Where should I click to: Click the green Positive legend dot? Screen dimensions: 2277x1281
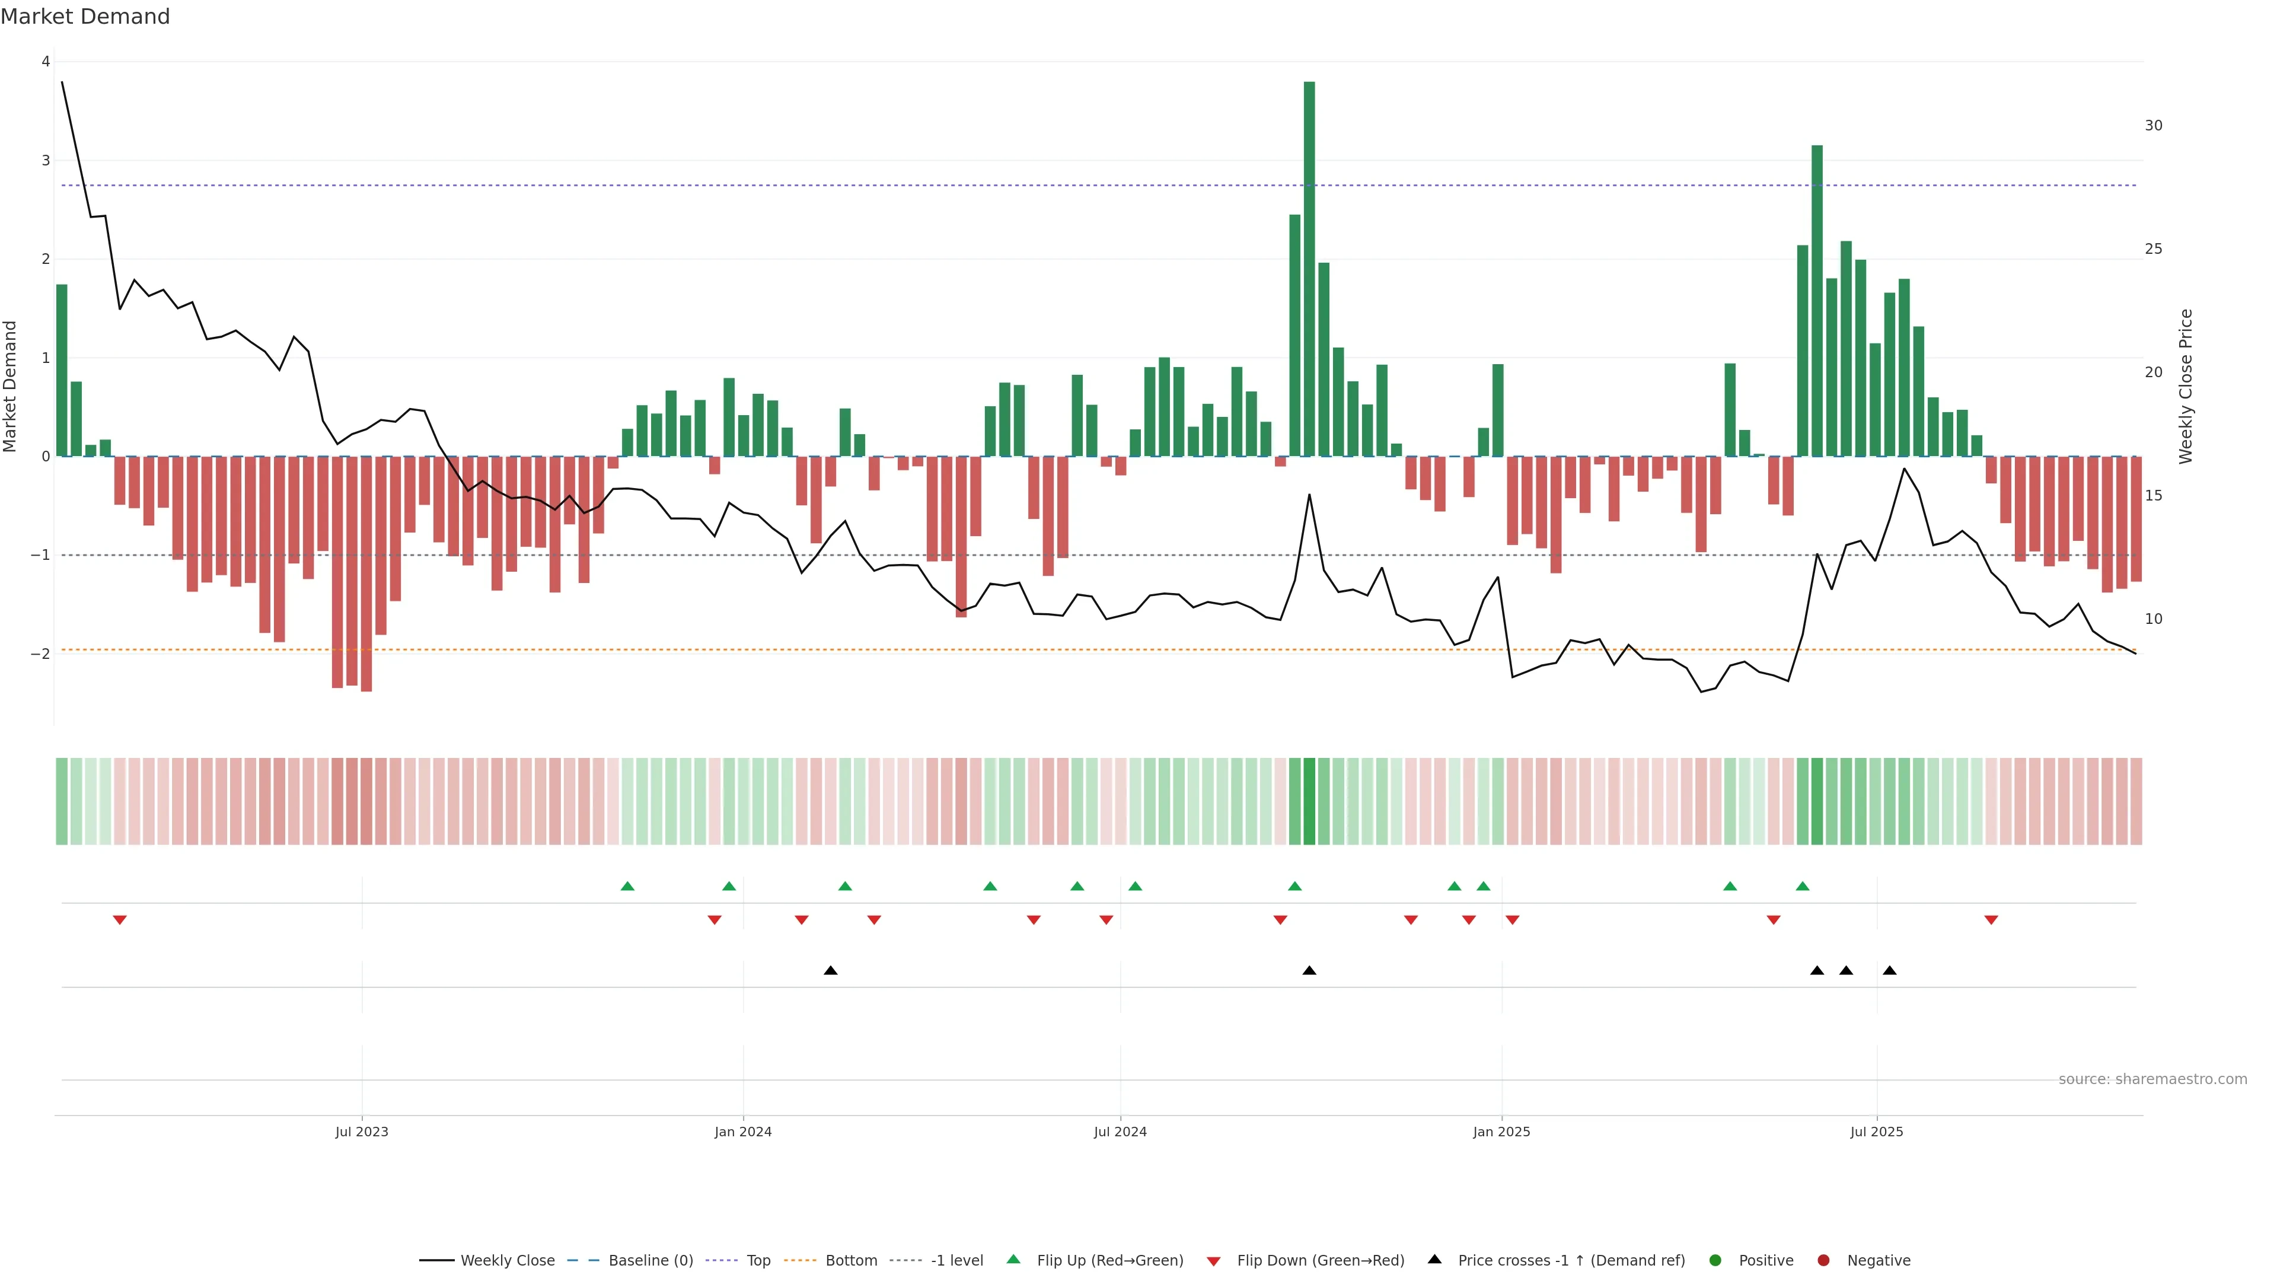(1715, 1261)
